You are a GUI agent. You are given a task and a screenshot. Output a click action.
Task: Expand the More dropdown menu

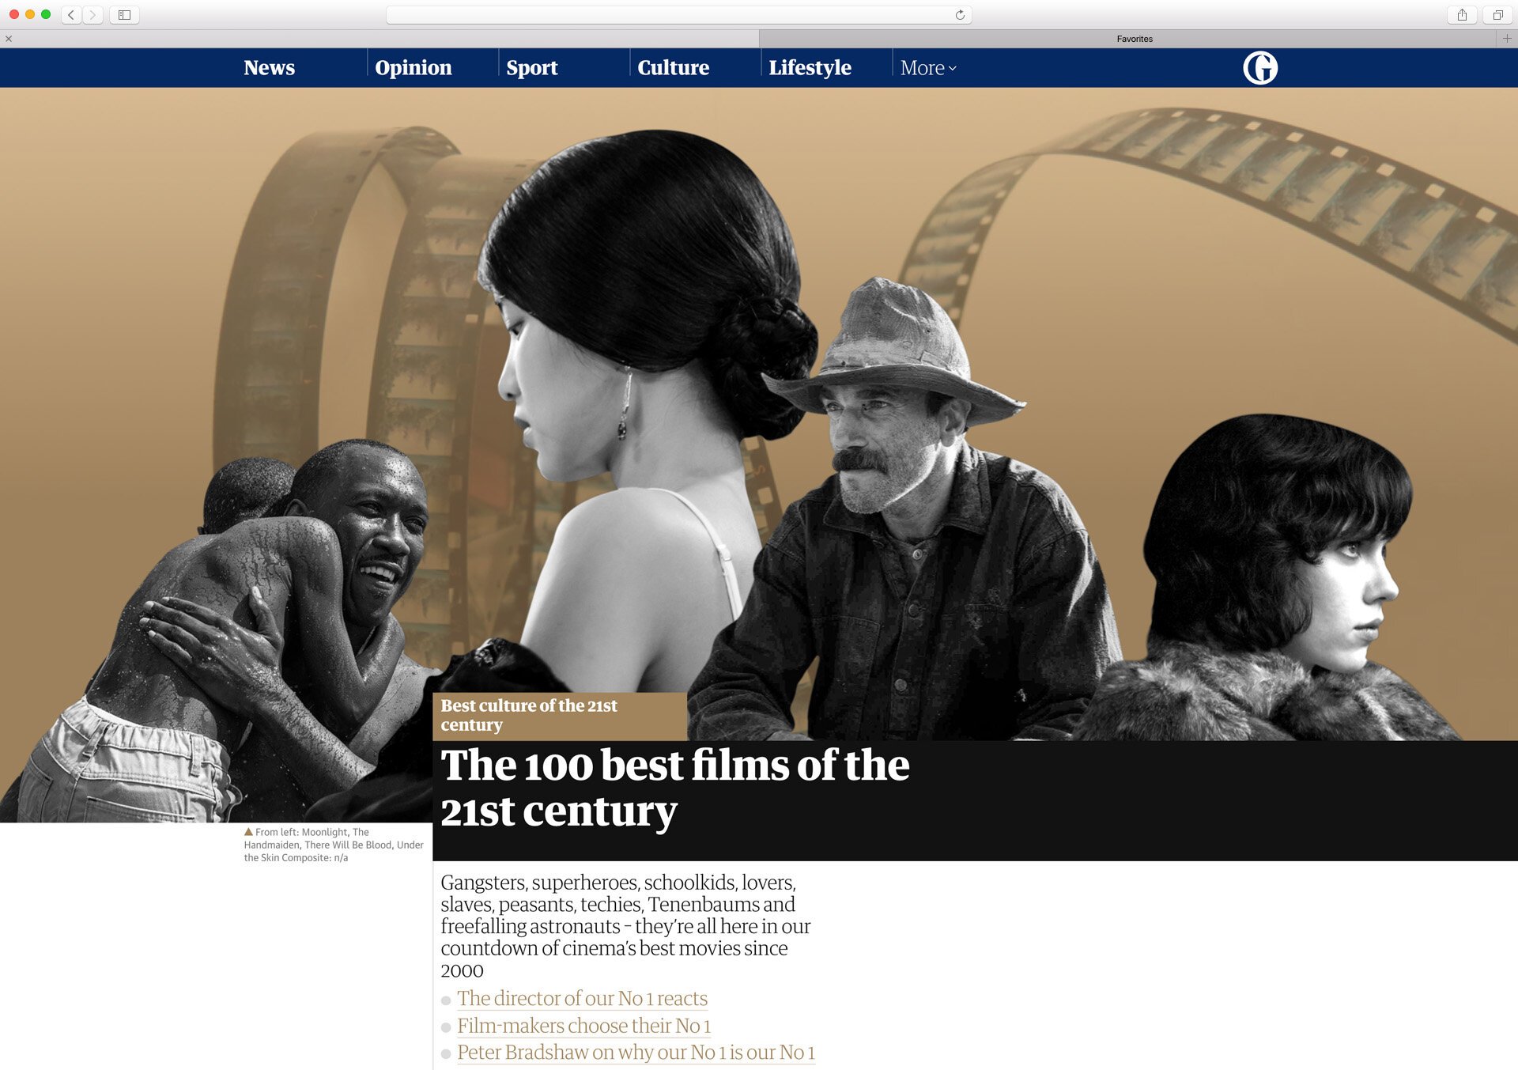[x=928, y=68]
